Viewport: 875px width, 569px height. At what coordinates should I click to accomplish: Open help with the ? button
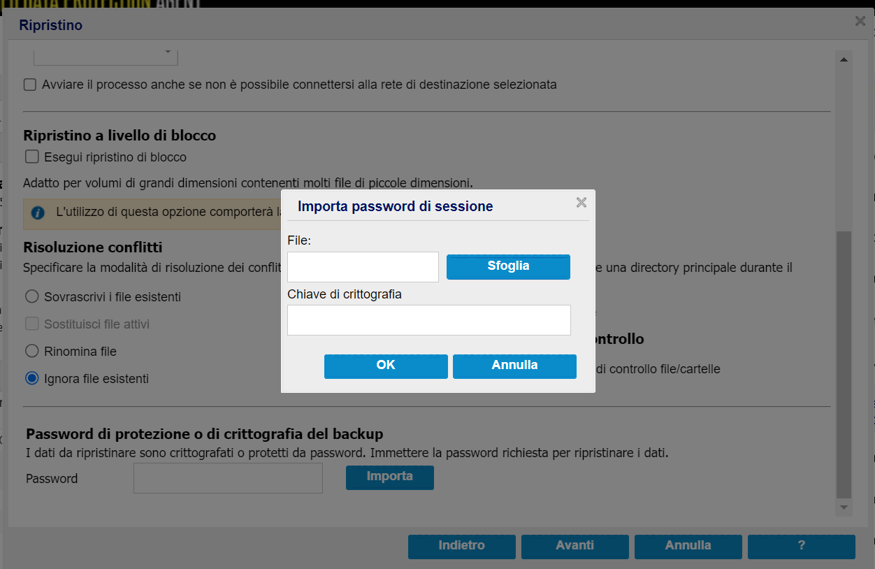tap(802, 546)
